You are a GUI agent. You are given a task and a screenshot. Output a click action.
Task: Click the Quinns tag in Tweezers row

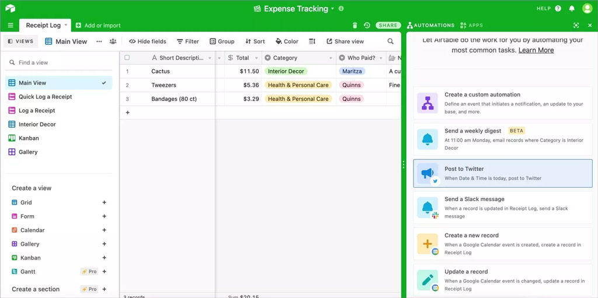352,85
